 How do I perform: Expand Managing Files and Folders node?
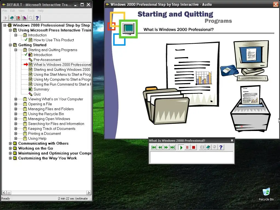[x=16, y=109]
